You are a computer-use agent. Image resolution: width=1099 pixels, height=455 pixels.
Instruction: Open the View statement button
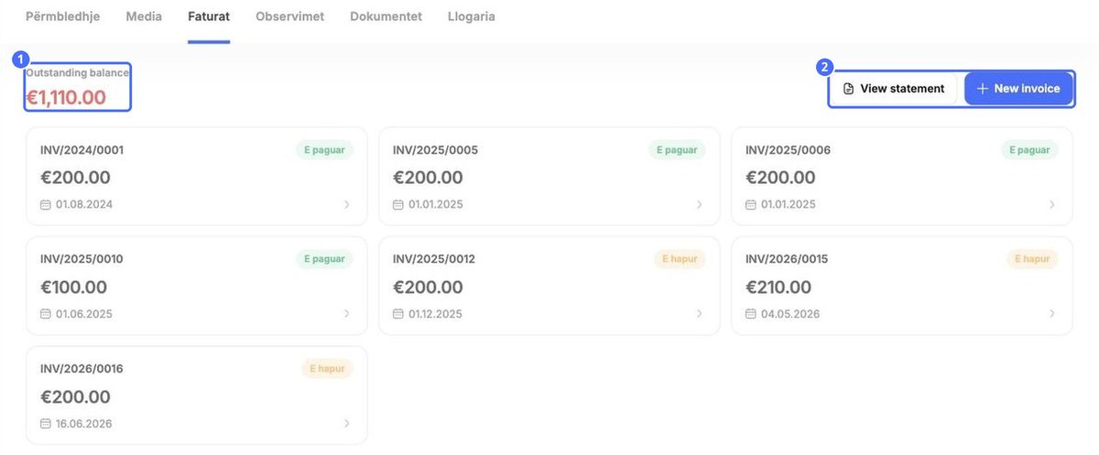893,89
